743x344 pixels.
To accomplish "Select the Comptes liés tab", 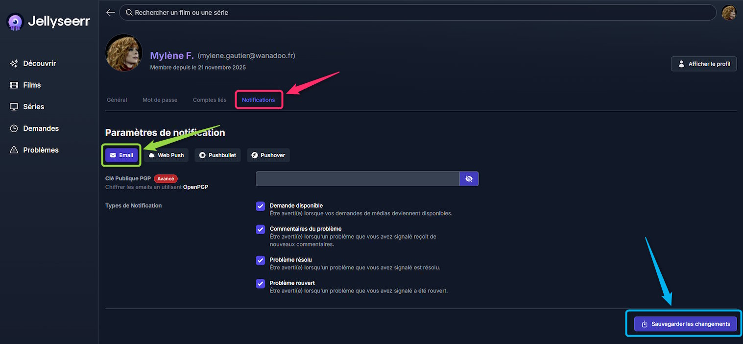I will [210, 100].
